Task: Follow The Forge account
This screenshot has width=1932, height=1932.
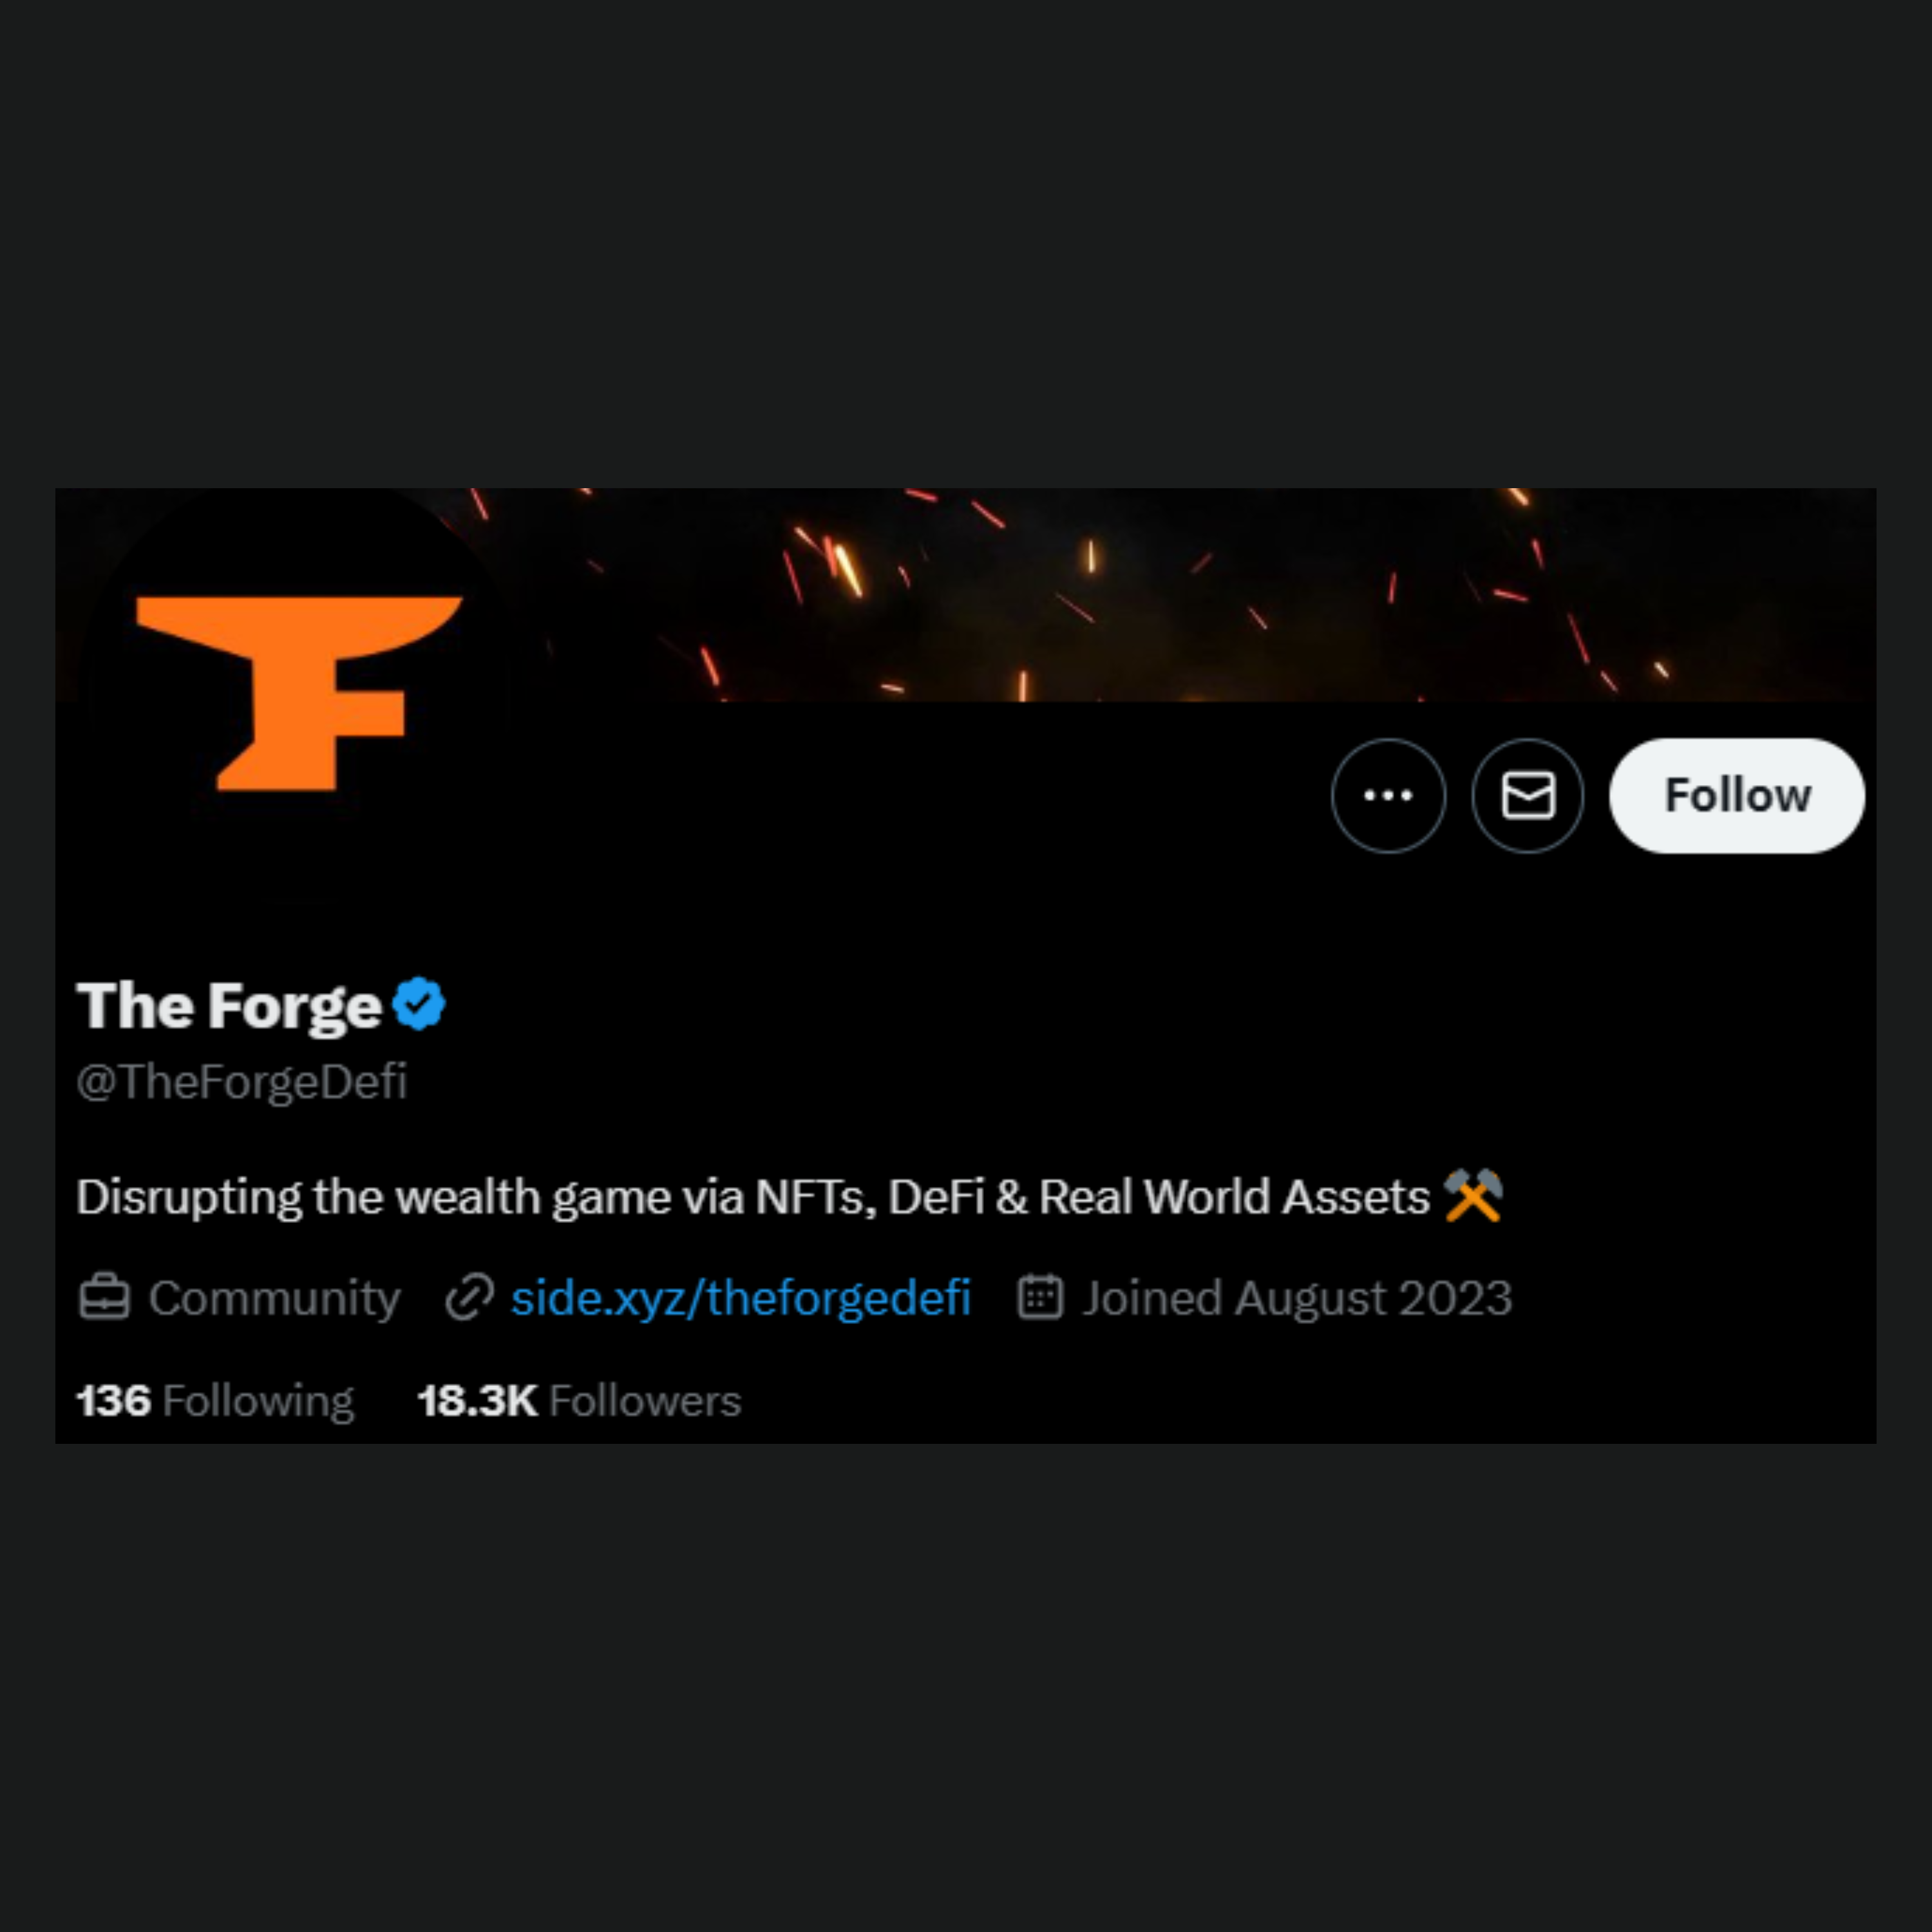Action: (x=1737, y=796)
